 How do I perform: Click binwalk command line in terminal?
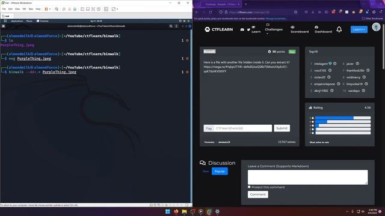click(x=43, y=72)
